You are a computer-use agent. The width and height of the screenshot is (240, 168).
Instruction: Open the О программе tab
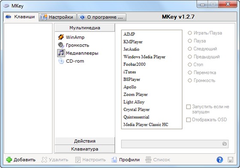coord(102,17)
